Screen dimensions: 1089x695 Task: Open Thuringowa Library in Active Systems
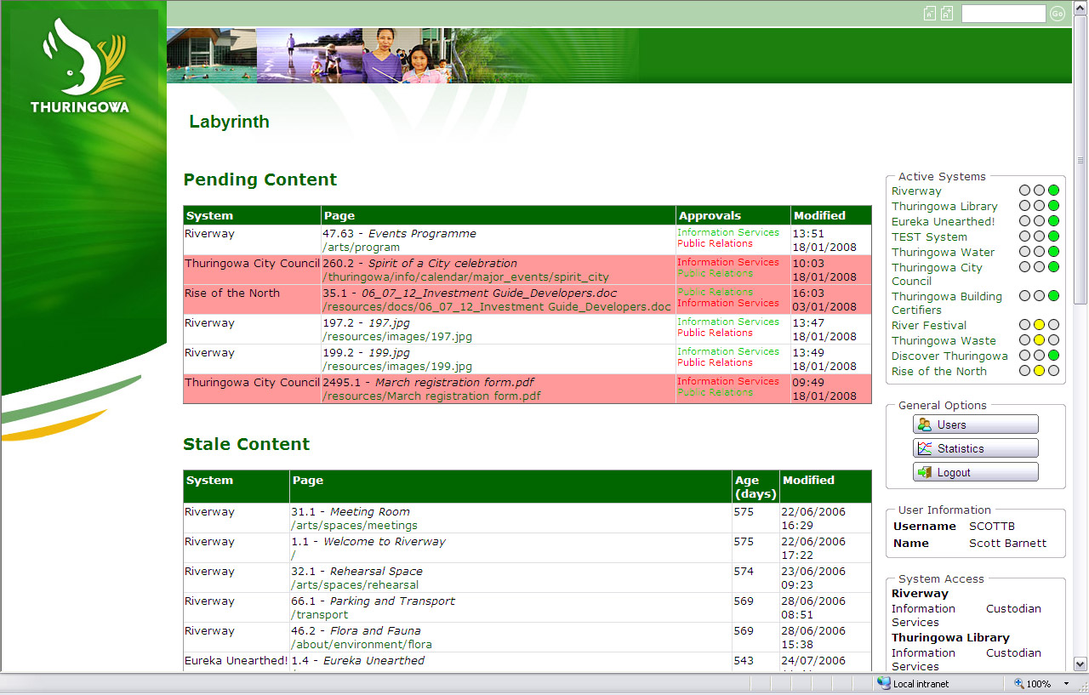pos(944,207)
